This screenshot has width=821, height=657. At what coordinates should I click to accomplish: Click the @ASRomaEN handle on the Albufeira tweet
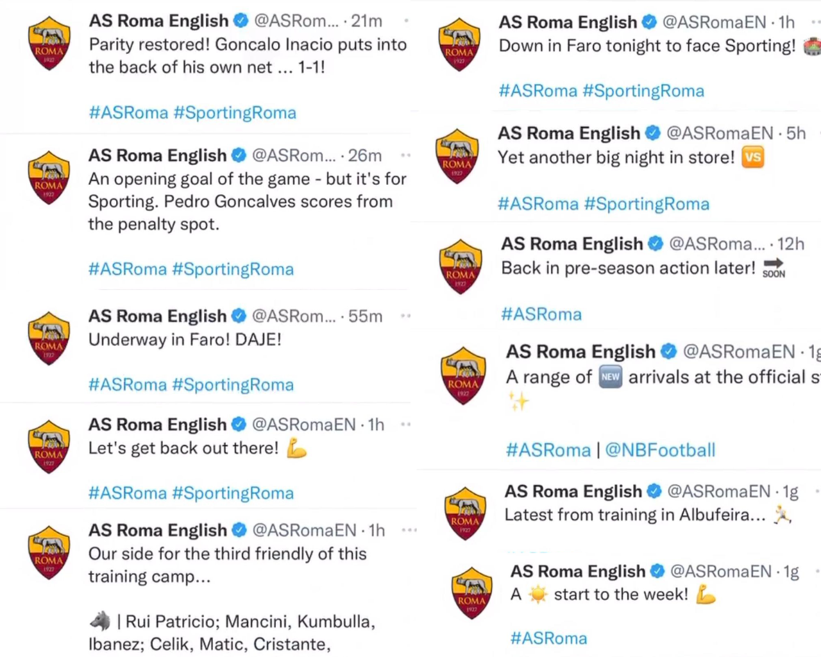click(718, 491)
